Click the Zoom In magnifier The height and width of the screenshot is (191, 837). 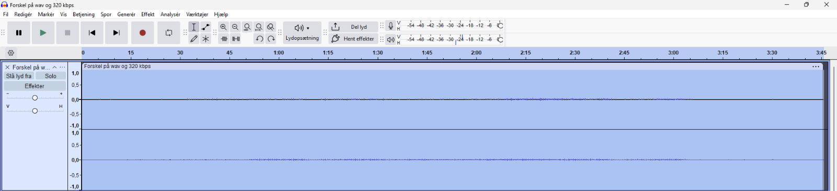[x=223, y=27]
